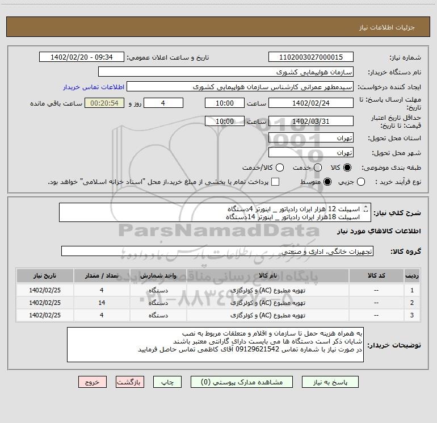Screen dimensions: 437x423
Task: Click the چاپ print button
Action: 167,382
